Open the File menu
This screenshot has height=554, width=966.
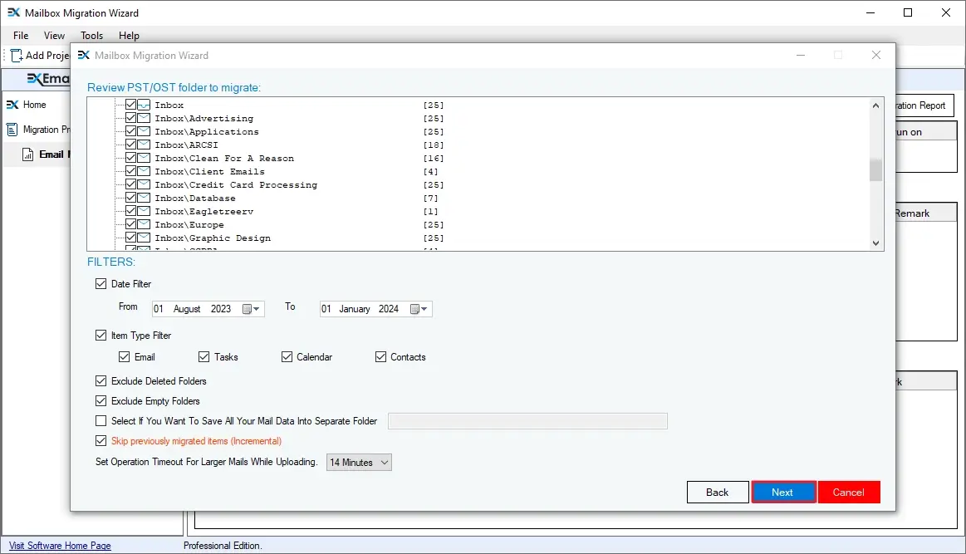pyautogui.click(x=21, y=36)
